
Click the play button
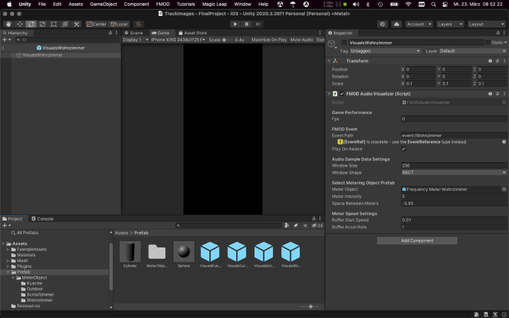(235, 24)
